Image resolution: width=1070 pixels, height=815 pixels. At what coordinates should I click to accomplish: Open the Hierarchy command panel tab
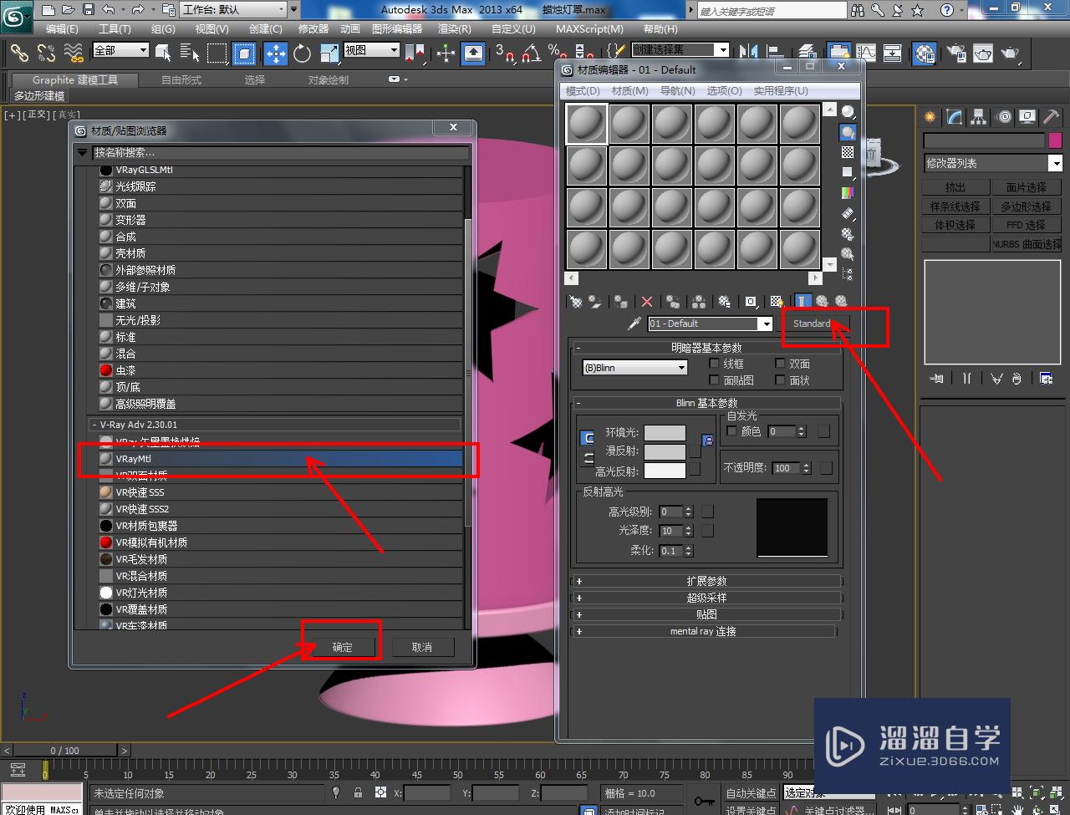tap(979, 117)
